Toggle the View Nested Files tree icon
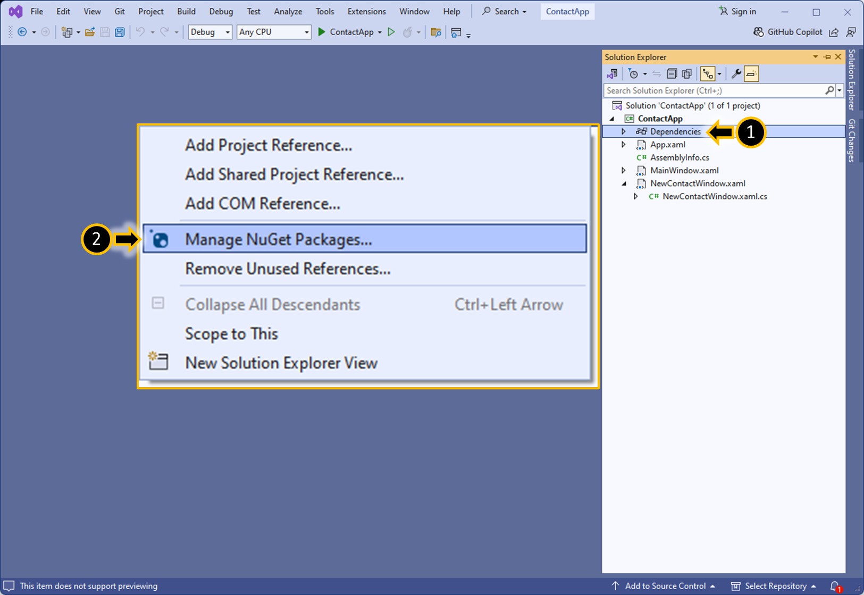Screen dimensions: 864x595 (x=708, y=74)
